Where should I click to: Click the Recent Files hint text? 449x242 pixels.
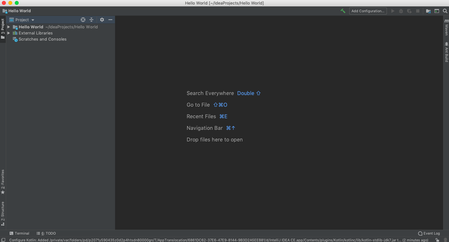[x=201, y=116]
